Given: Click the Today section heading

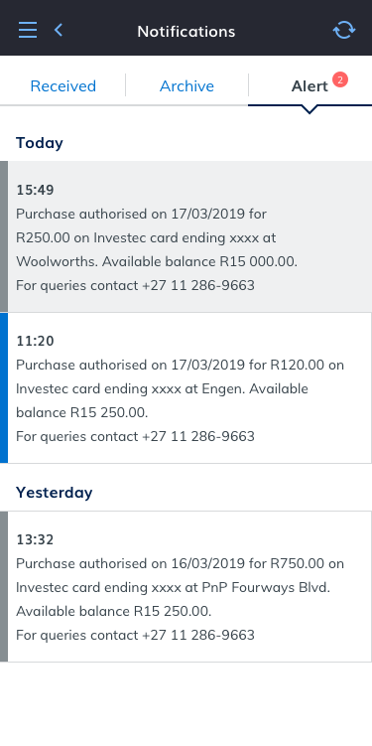Looking at the screenshot, I should pos(40,143).
